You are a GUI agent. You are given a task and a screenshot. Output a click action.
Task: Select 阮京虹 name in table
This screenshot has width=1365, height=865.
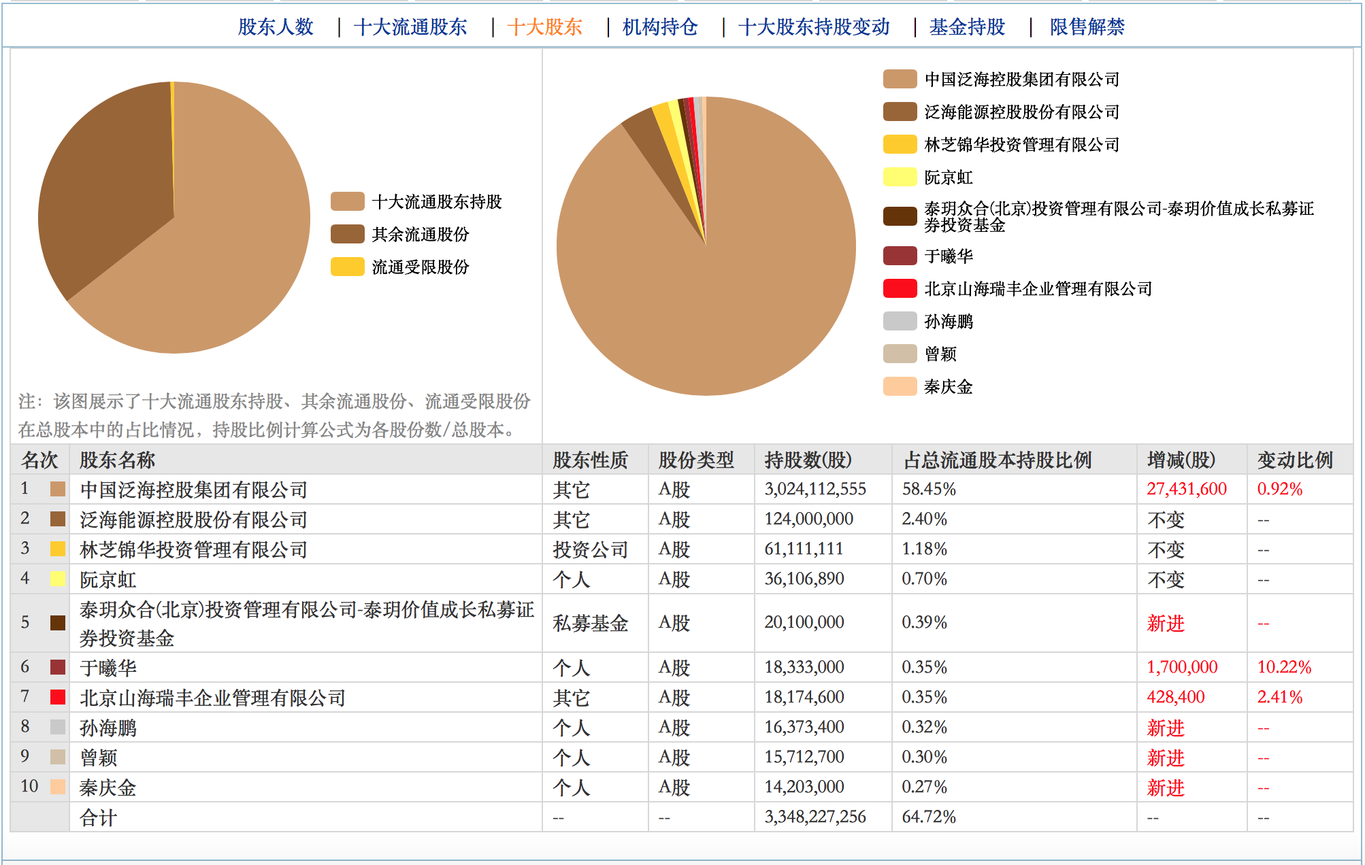point(108,579)
